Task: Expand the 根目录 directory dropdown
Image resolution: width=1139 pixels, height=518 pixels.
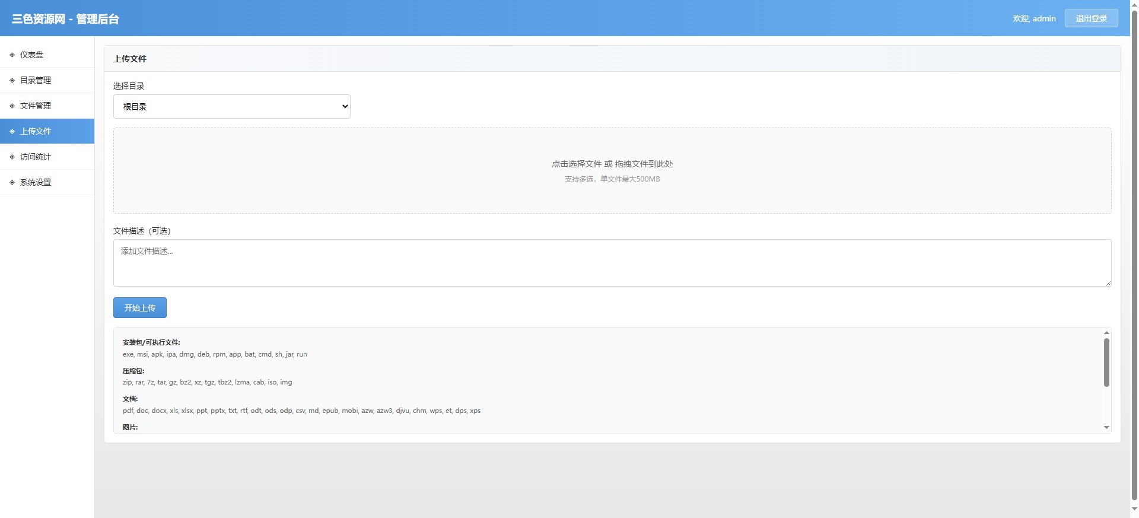Action: pyautogui.click(x=231, y=107)
